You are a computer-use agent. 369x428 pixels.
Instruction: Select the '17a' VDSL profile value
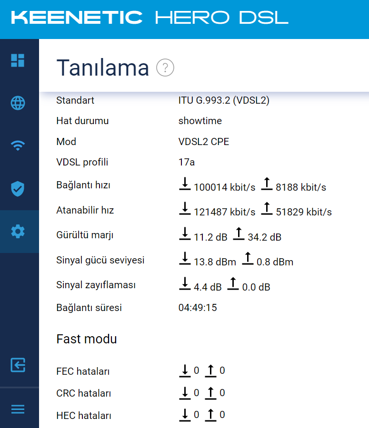(x=187, y=162)
